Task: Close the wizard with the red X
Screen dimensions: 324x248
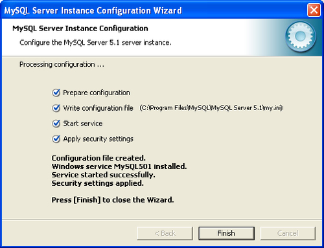Action: (314, 10)
